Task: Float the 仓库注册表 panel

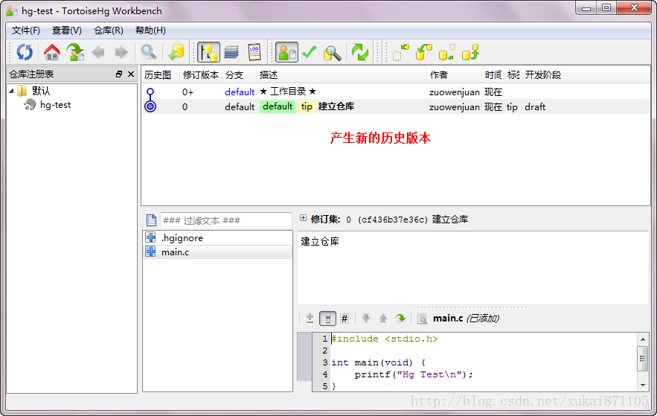Action: [119, 74]
